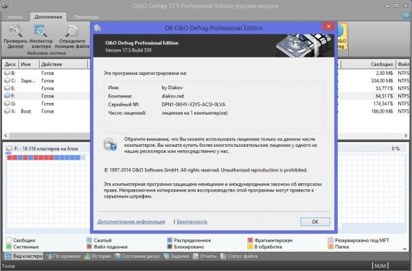Click the Зape... name of drive C:
412x271 pixels.
point(28,81)
